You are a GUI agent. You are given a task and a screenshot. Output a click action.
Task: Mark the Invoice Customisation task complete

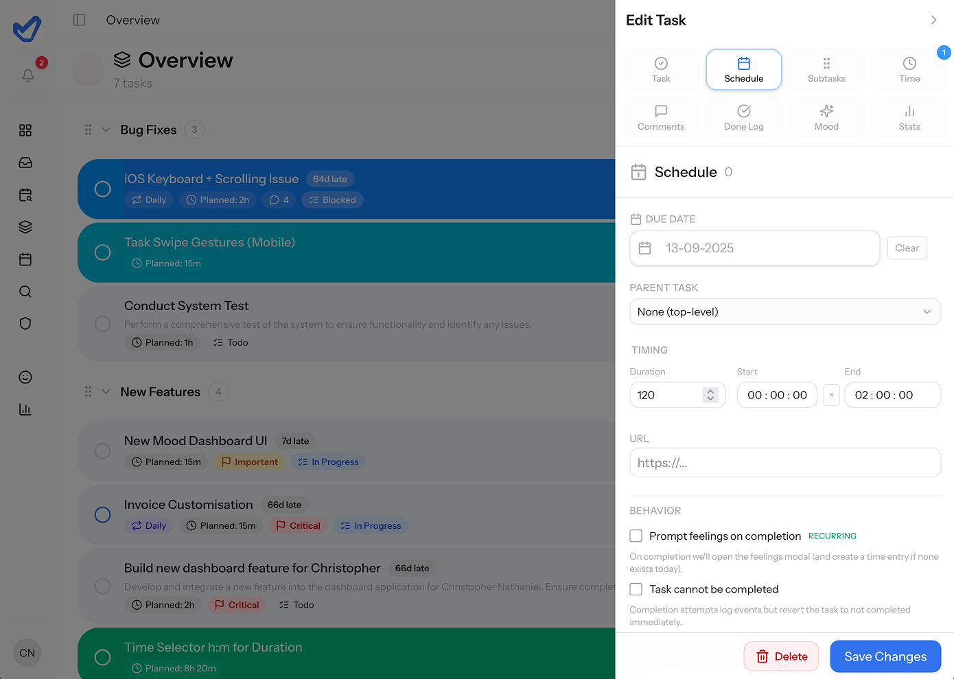102,514
